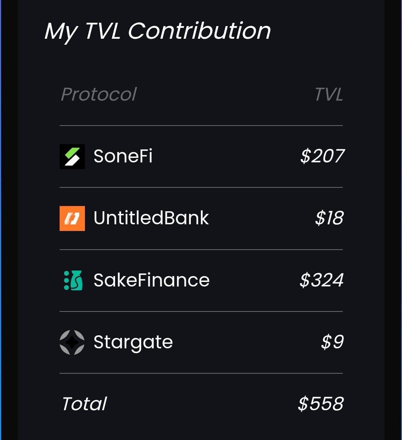Click the My TVL Contribution title
This screenshot has height=440, width=402.
coord(157,31)
